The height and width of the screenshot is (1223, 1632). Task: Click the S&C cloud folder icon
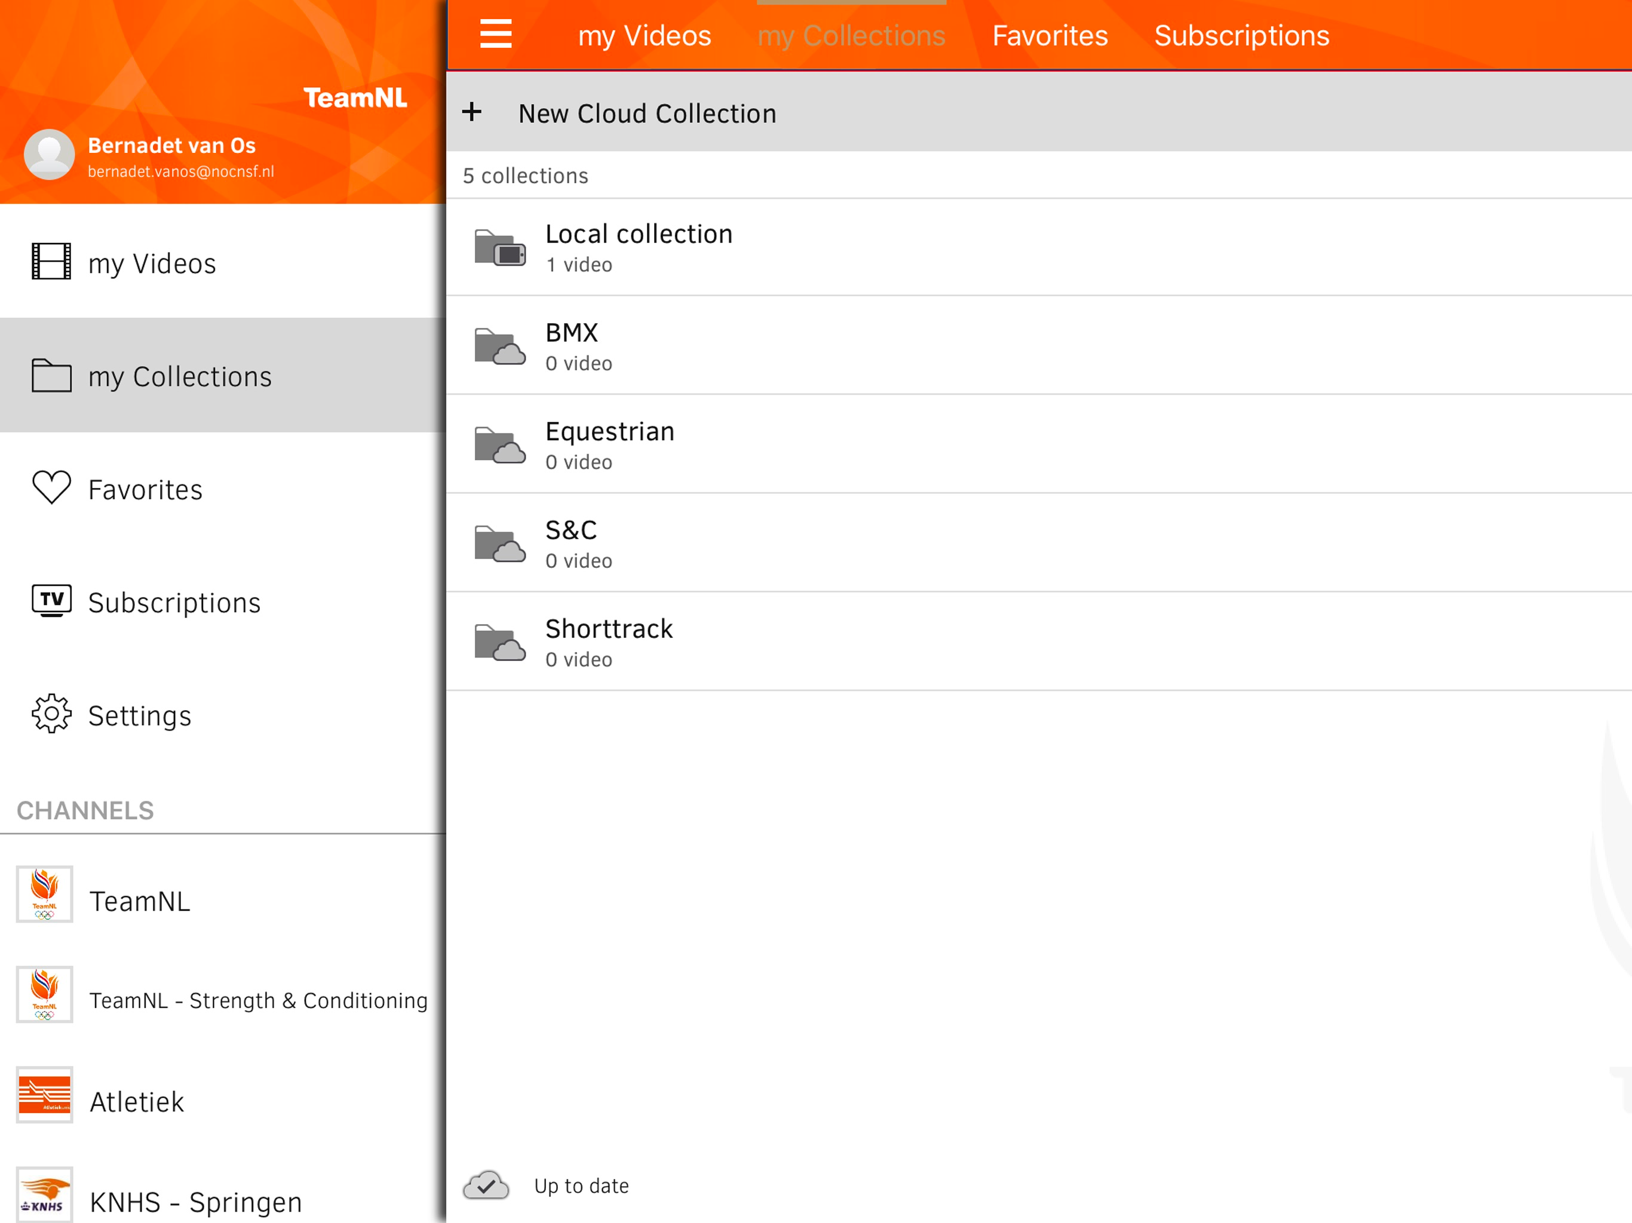click(x=500, y=543)
